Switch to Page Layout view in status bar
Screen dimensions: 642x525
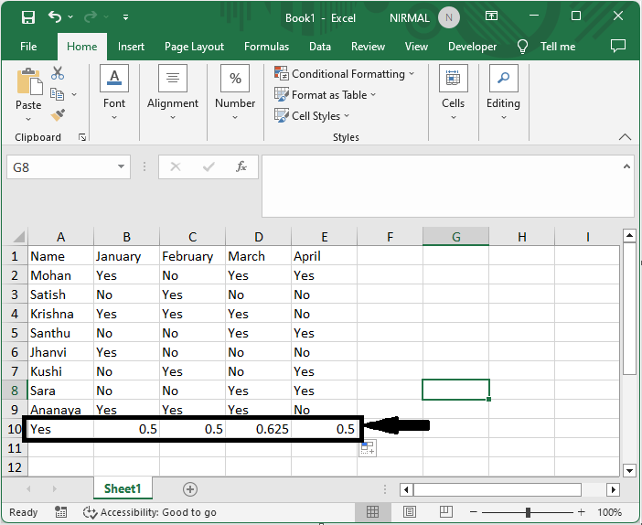click(x=412, y=512)
